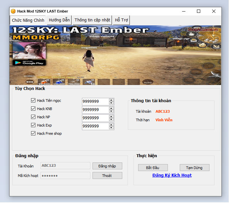Disable the Hack Exp checkbox

coord(33,125)
